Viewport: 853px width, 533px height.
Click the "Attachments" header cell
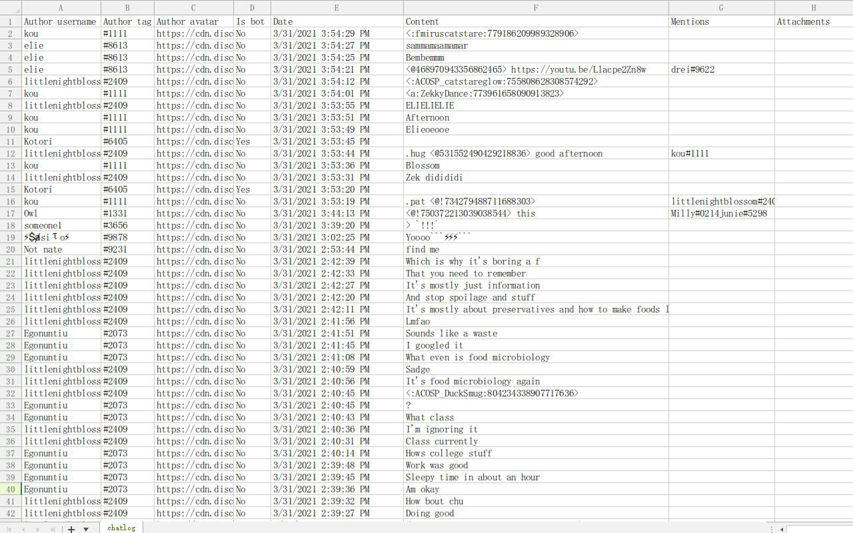pos(814,21)
